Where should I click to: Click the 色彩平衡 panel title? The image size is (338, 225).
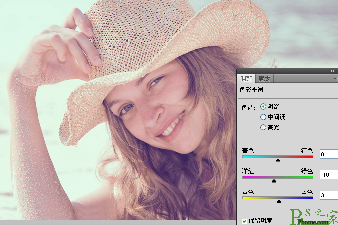coord(251,89)
